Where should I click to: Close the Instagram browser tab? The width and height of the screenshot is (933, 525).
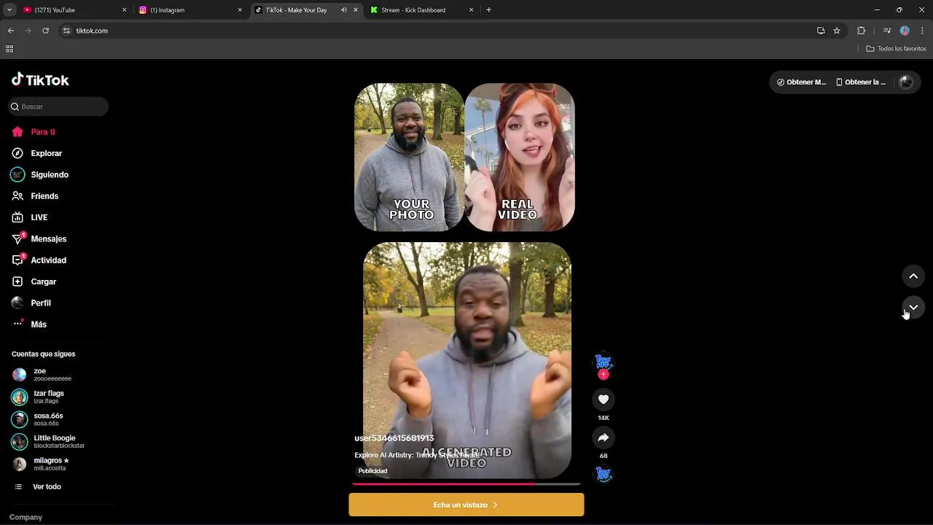[240, 10]
